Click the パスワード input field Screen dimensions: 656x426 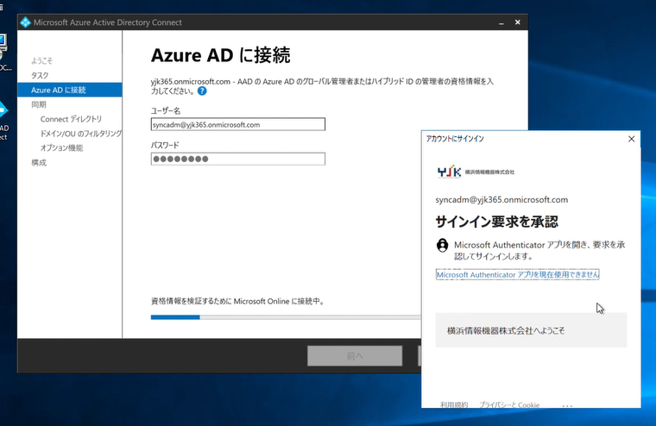(x=238, y=159)
